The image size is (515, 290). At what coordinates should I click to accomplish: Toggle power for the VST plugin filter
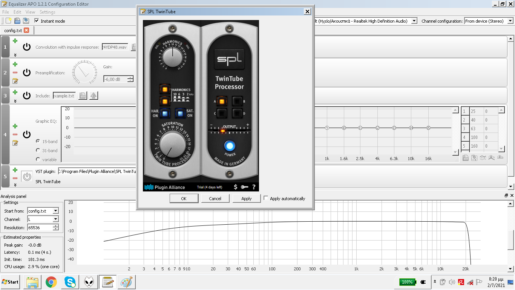27,176
